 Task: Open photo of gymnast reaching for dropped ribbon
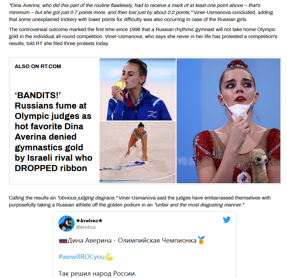pyautogui.click(x=137, y=152)
